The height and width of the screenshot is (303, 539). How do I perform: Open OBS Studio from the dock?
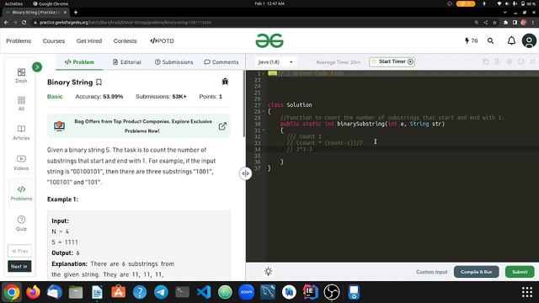click(332, 292)
